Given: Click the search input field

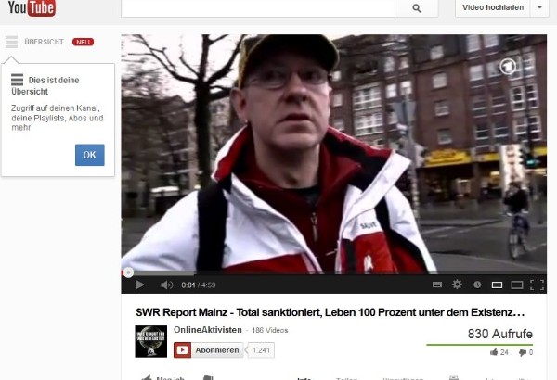Looking at the screenshot, I should pyautogui.click(x=257, y=8).
